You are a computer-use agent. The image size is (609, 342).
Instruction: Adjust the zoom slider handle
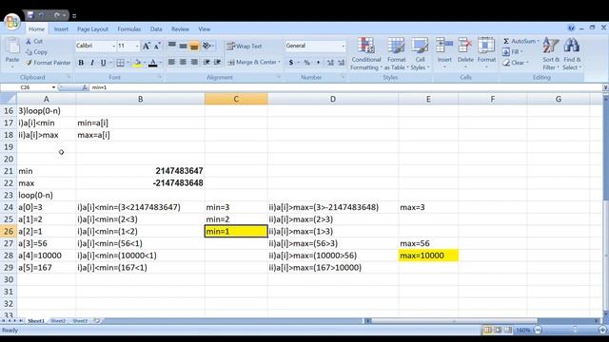pyautogui.click(x=575, y=330)
